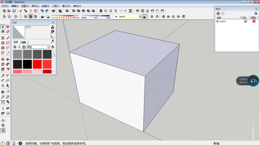Pick the bright red material swatch

[x=37, y=64]
